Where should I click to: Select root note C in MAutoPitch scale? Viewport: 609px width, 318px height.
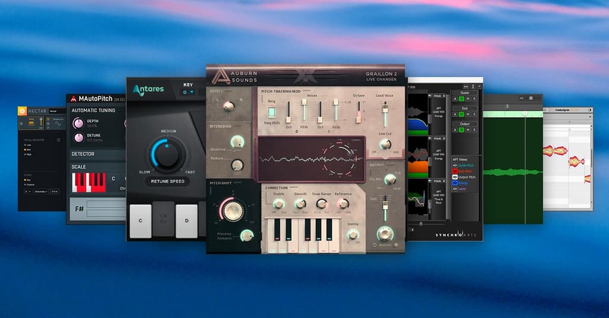(x=114, y=179)
